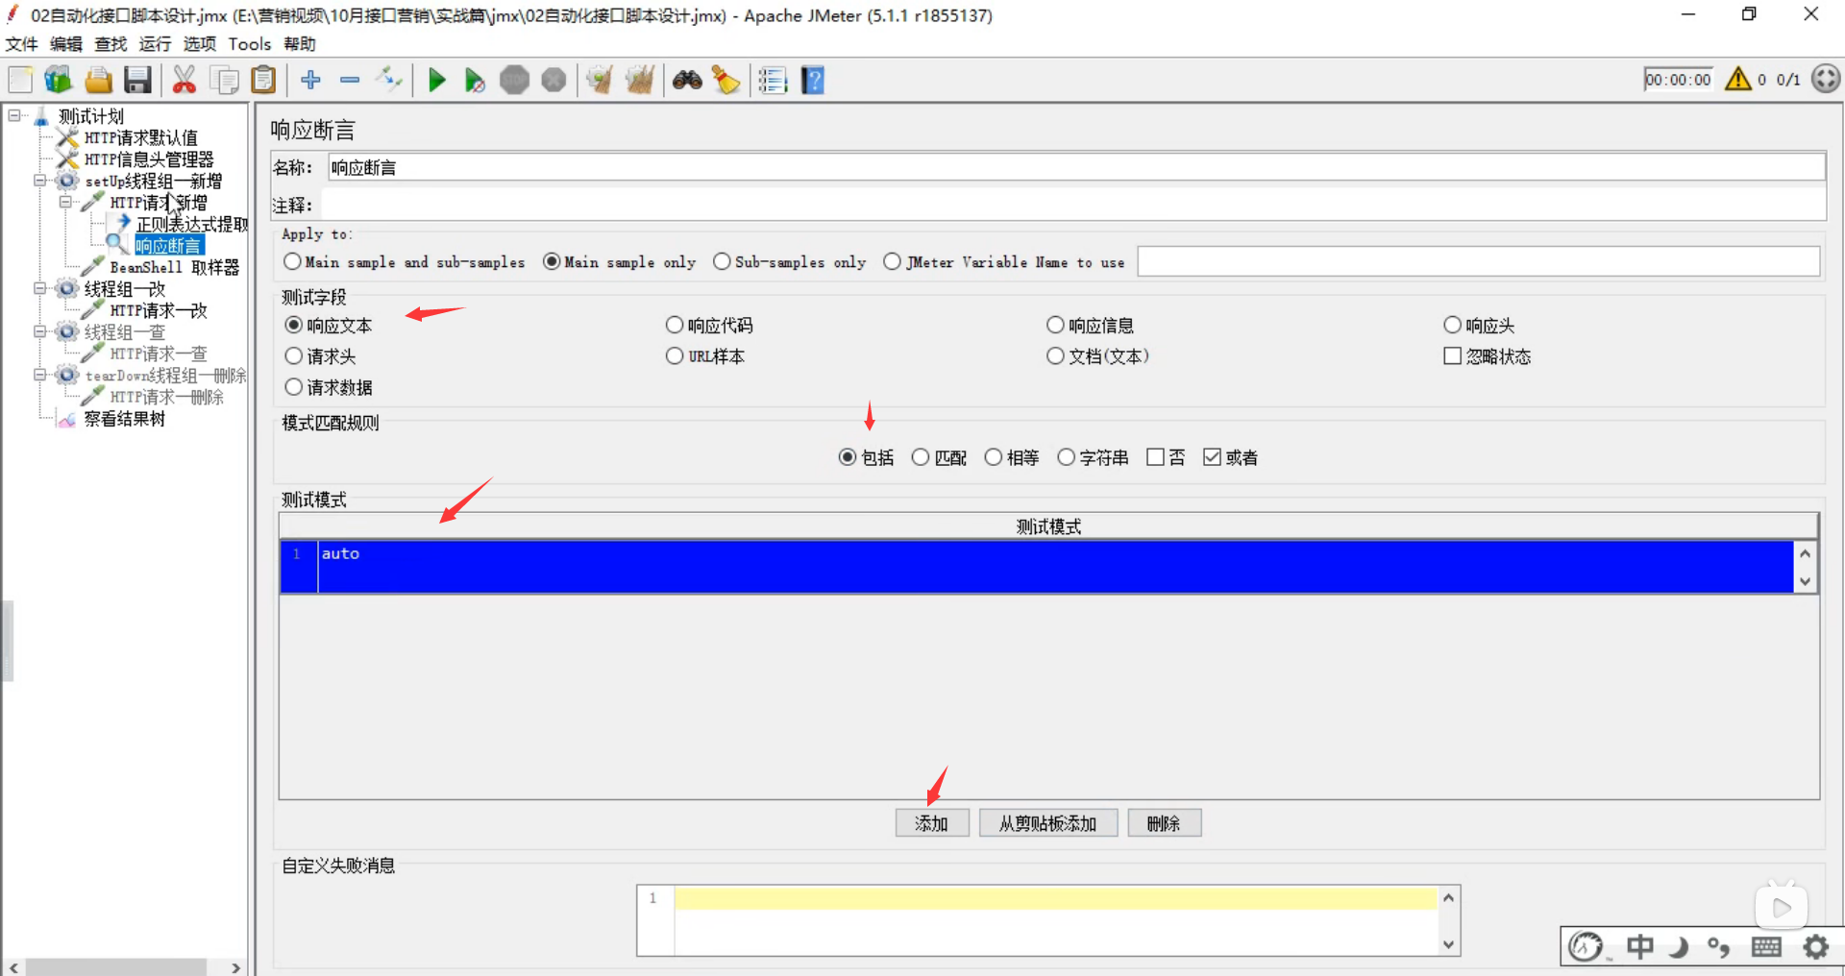
Task: Select Main sample only option
Action: 620,262
